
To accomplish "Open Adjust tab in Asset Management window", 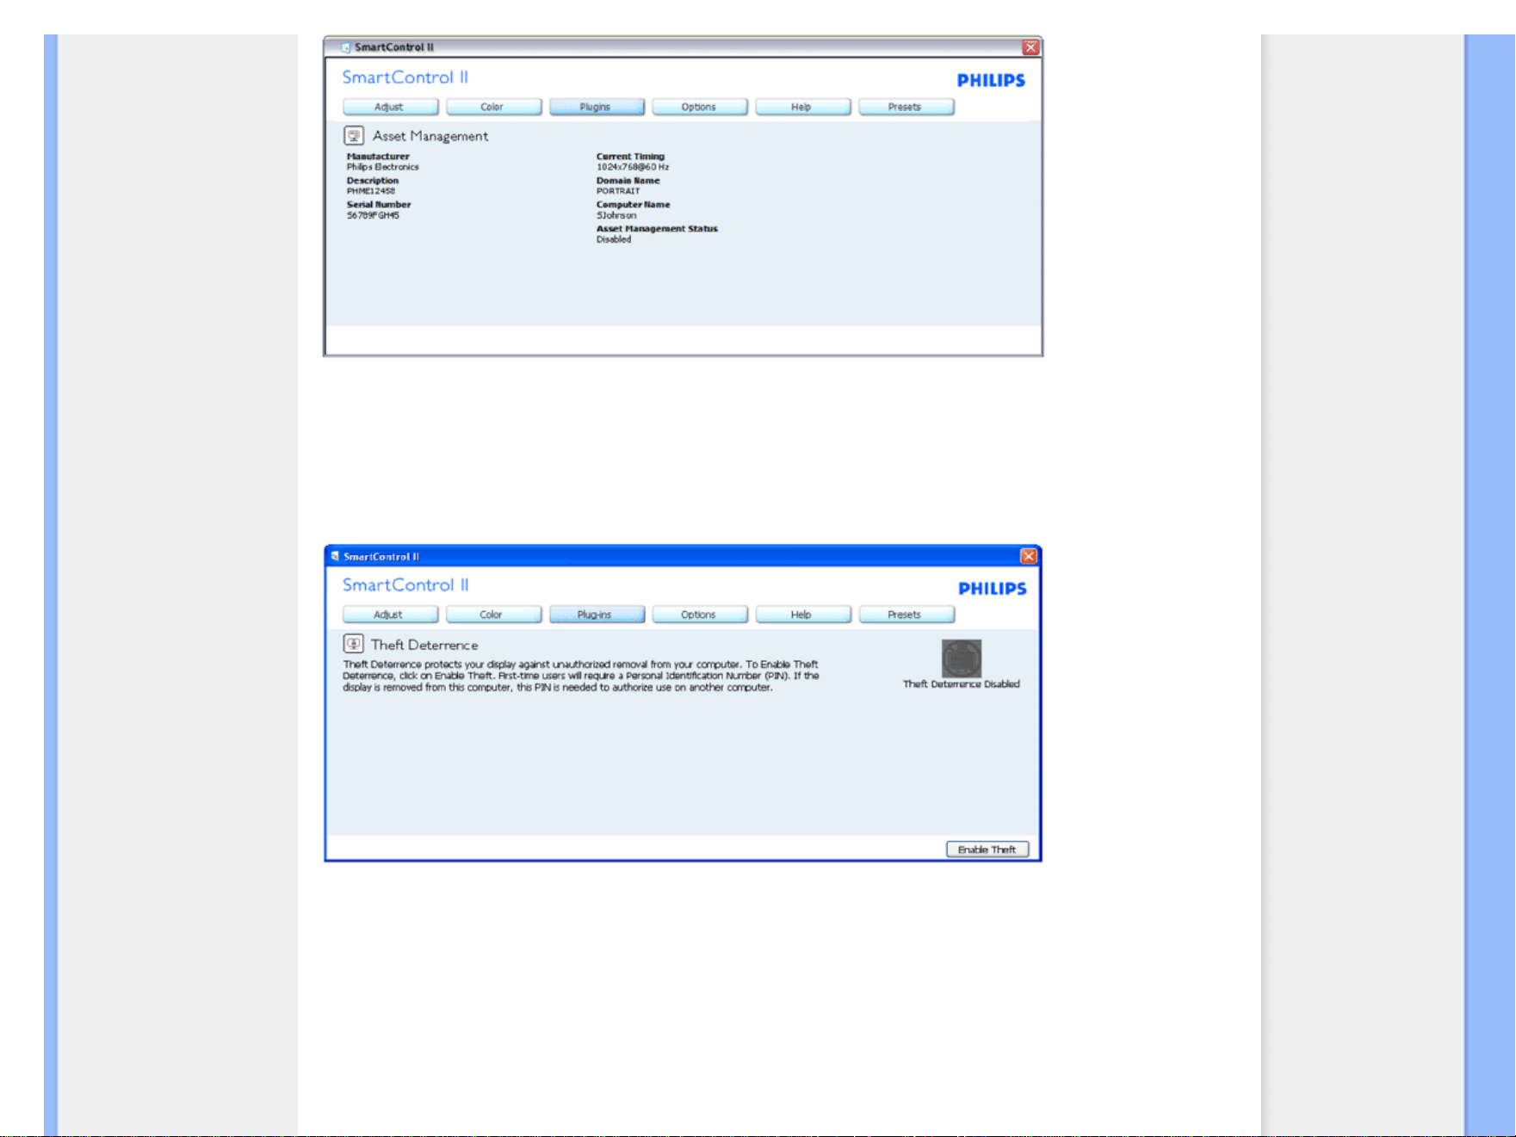I will click(x=390, y=107).
